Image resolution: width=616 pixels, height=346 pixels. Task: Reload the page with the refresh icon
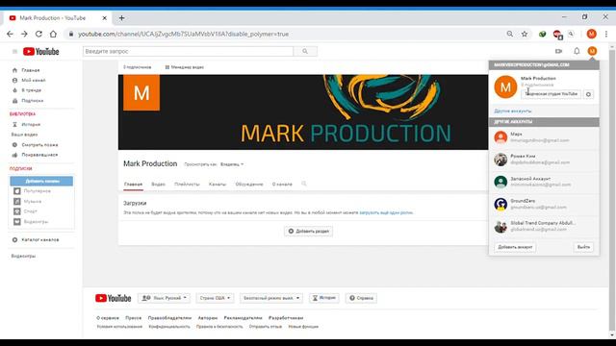[38, 35]
